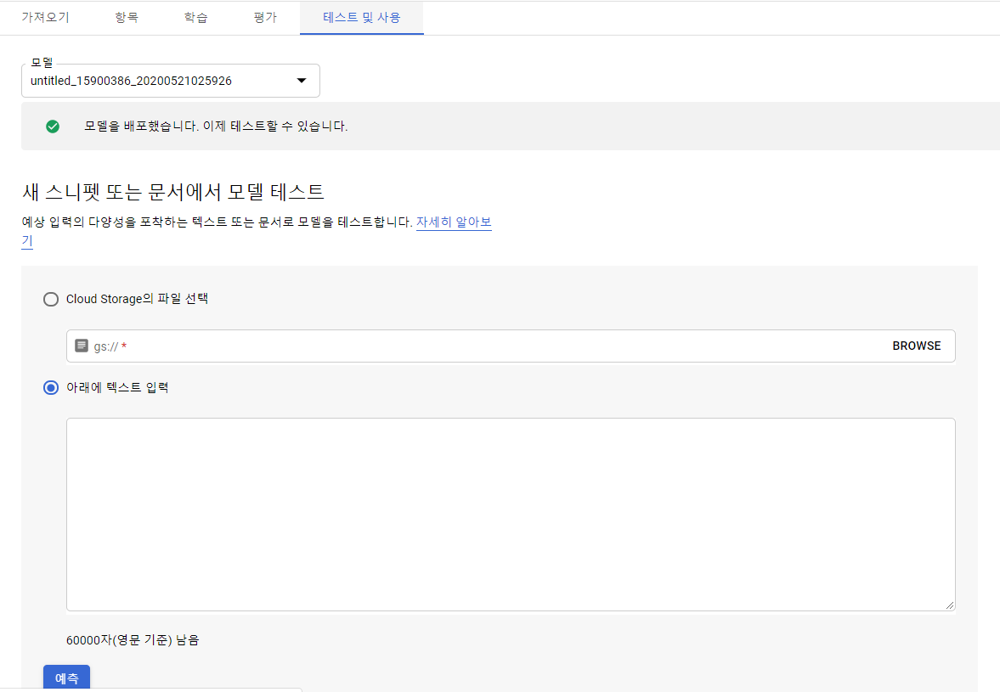
Task: Open the 자세히 알아보기 link
Action: pyautogui.click(x=454, y=222)
